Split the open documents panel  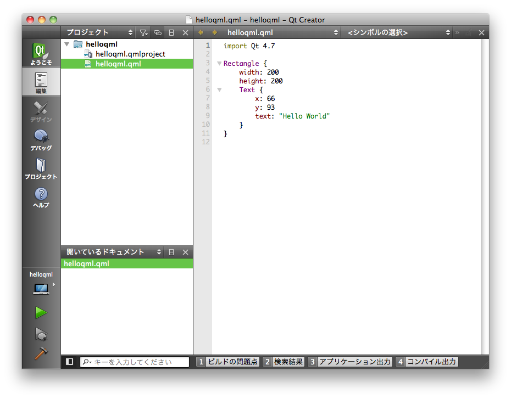pos(171,252)
